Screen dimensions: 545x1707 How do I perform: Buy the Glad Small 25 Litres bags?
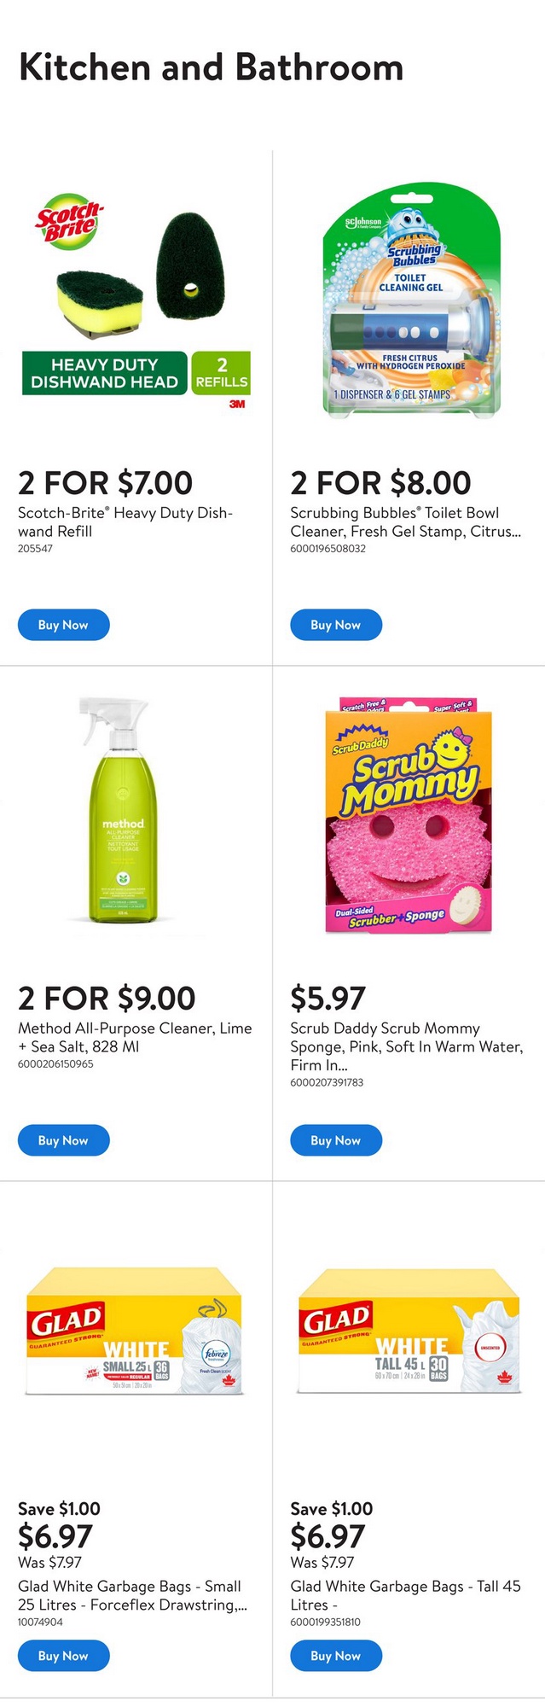64,1656
